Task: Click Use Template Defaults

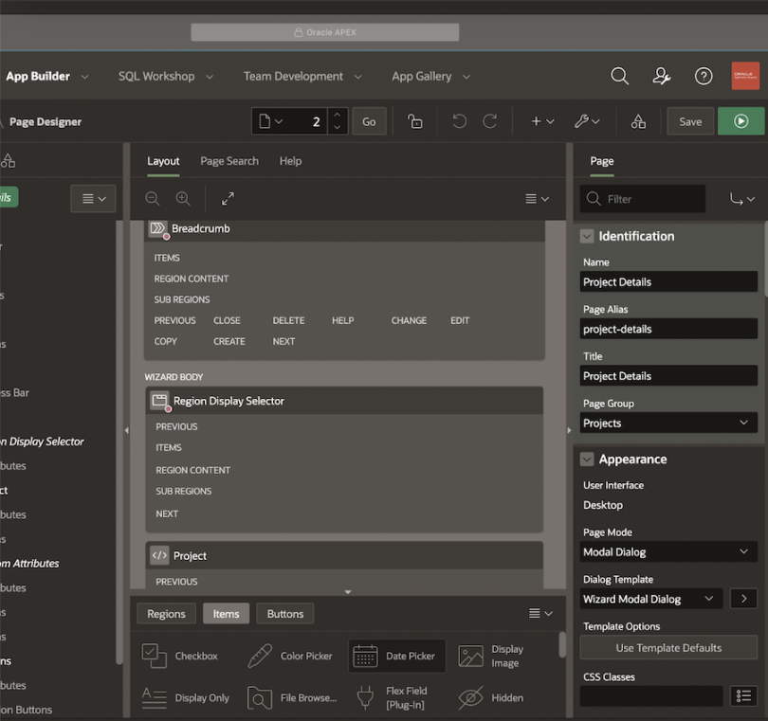Action: coord(668,647)
